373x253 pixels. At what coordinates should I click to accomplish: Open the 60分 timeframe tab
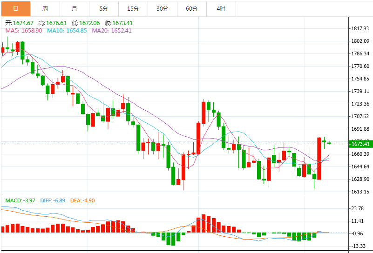(x=192, y=9)
